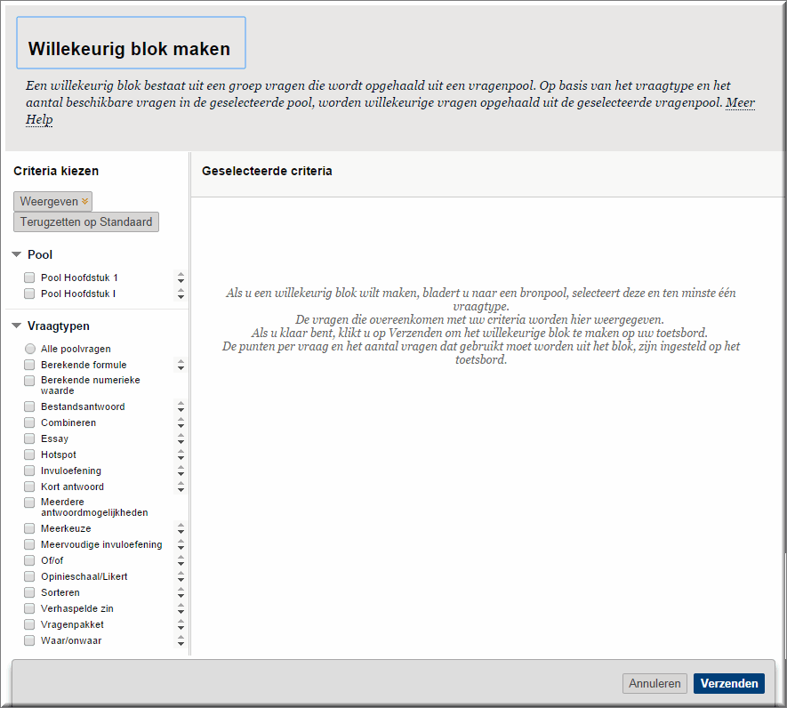Check the Kort antwoord checkbox
The width and height of the screenshot is (787, 708).
[29, 487]
